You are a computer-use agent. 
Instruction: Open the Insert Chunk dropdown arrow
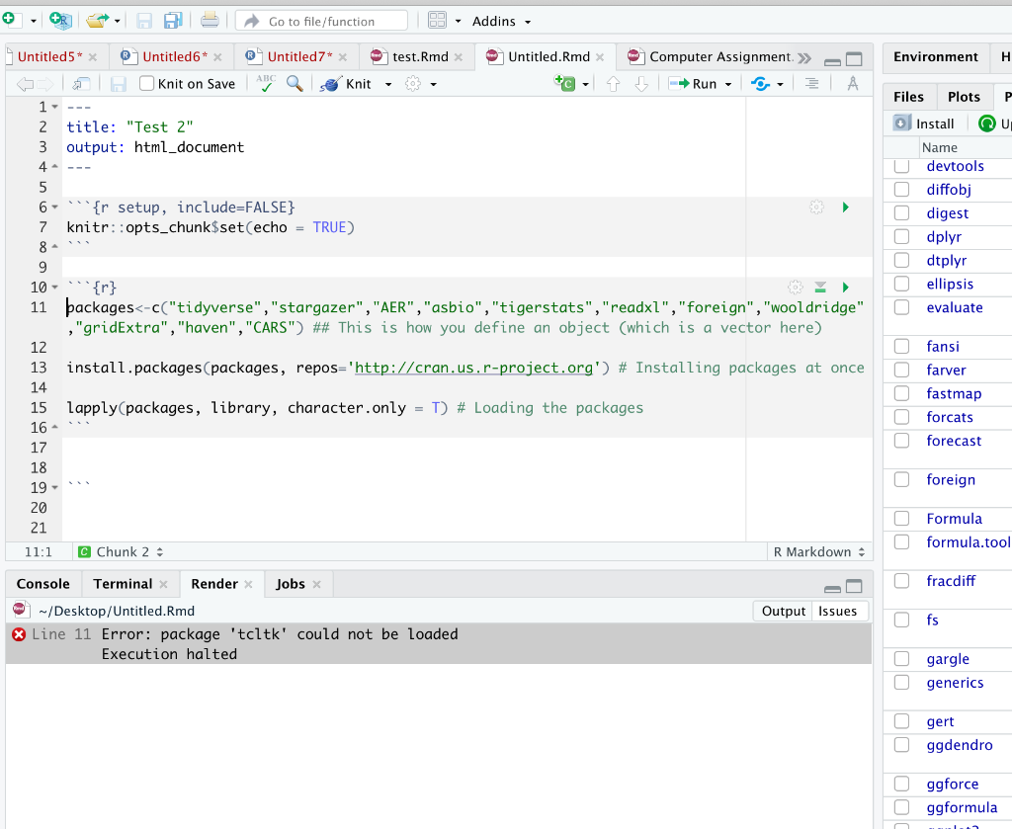point(585,84)
